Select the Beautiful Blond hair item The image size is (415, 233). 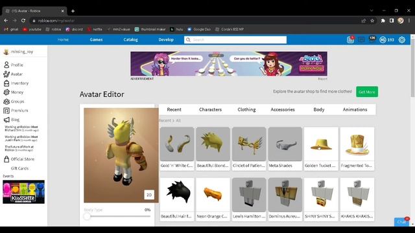click(213, 149)
